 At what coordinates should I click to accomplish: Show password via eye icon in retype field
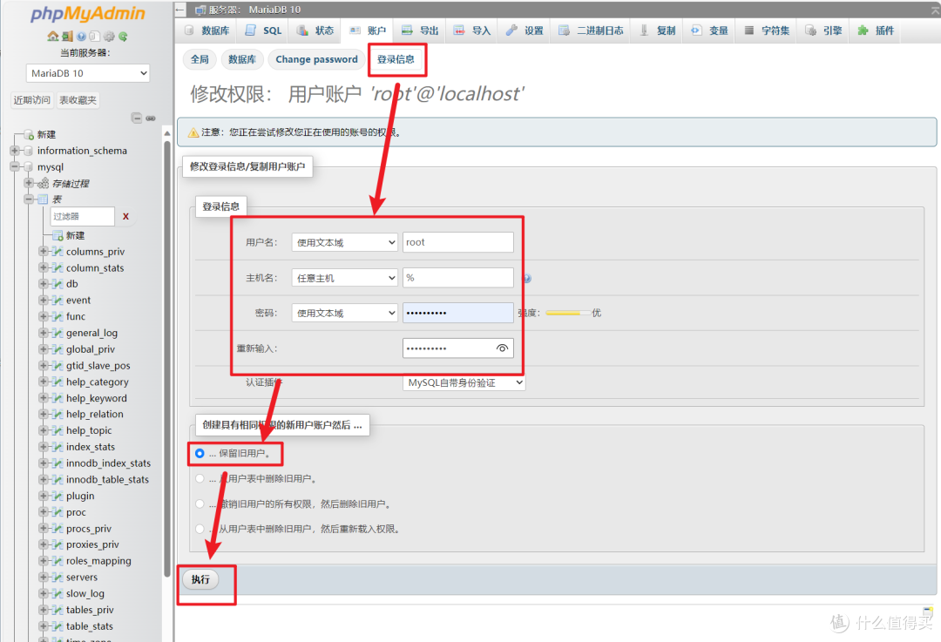[502, 348]
